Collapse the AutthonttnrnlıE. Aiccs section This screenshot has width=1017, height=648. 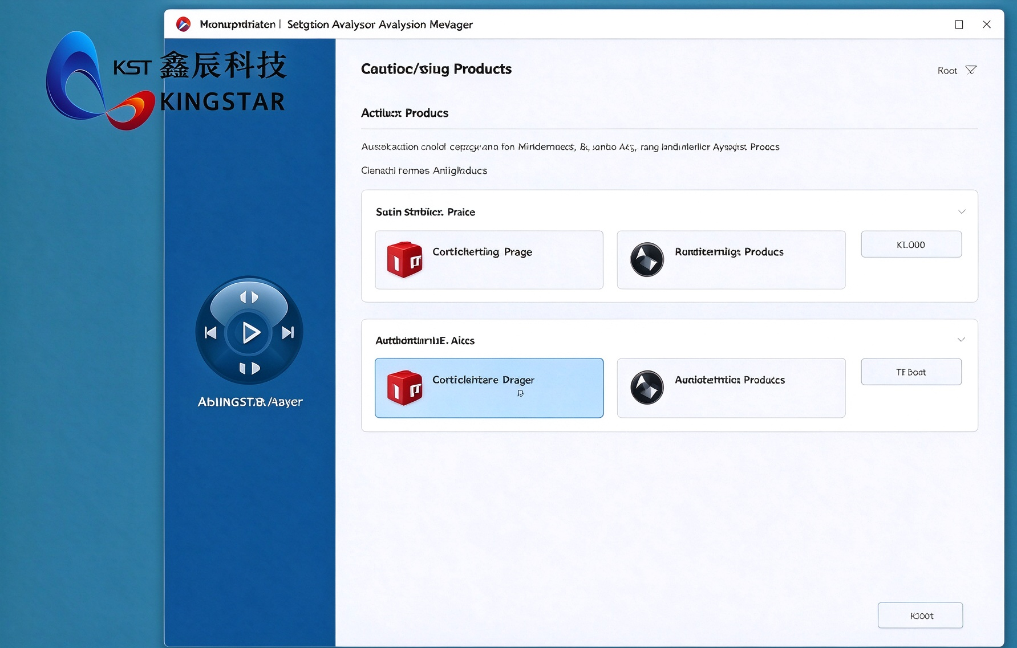click(961, 340)
